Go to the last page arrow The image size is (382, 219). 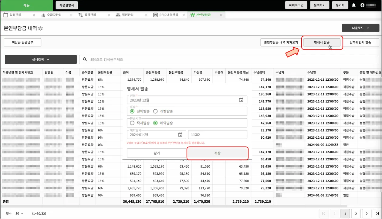point(377,214)
